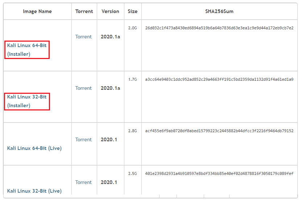Click the 2.8G size cell
The height and width of the screenshot is (201, 302).
click(x=132, y=131)
